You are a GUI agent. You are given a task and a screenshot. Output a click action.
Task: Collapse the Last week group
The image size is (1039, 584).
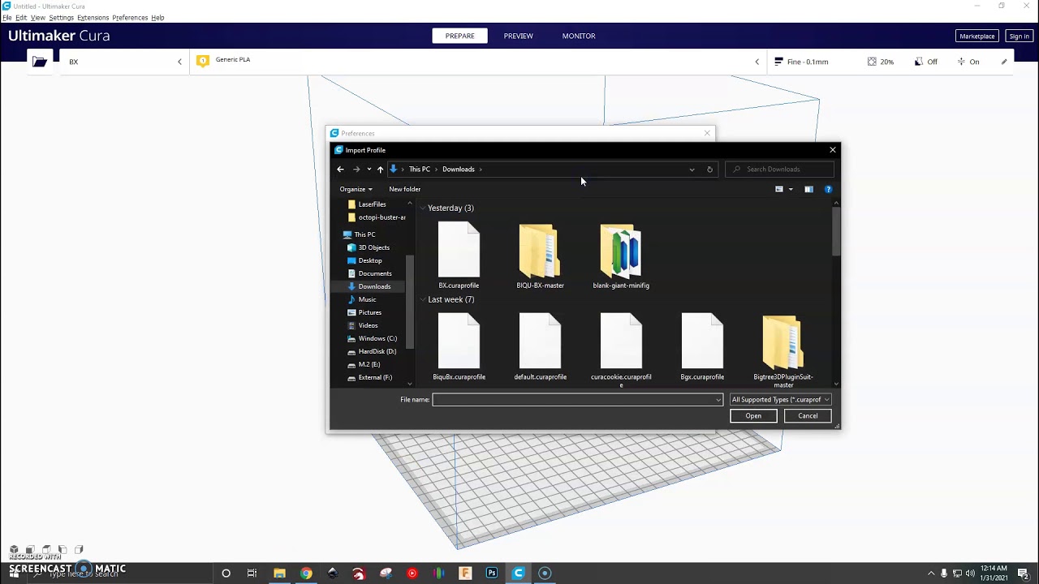tap(423, 300)
